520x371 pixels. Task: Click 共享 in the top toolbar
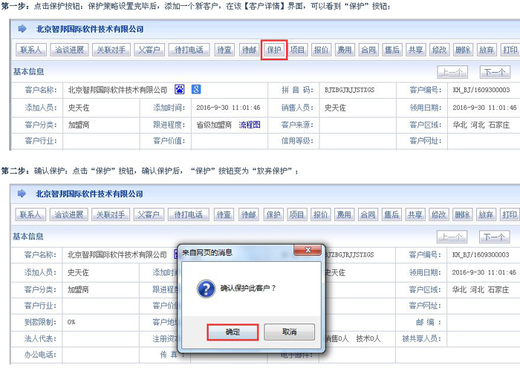tap(415, 50)
